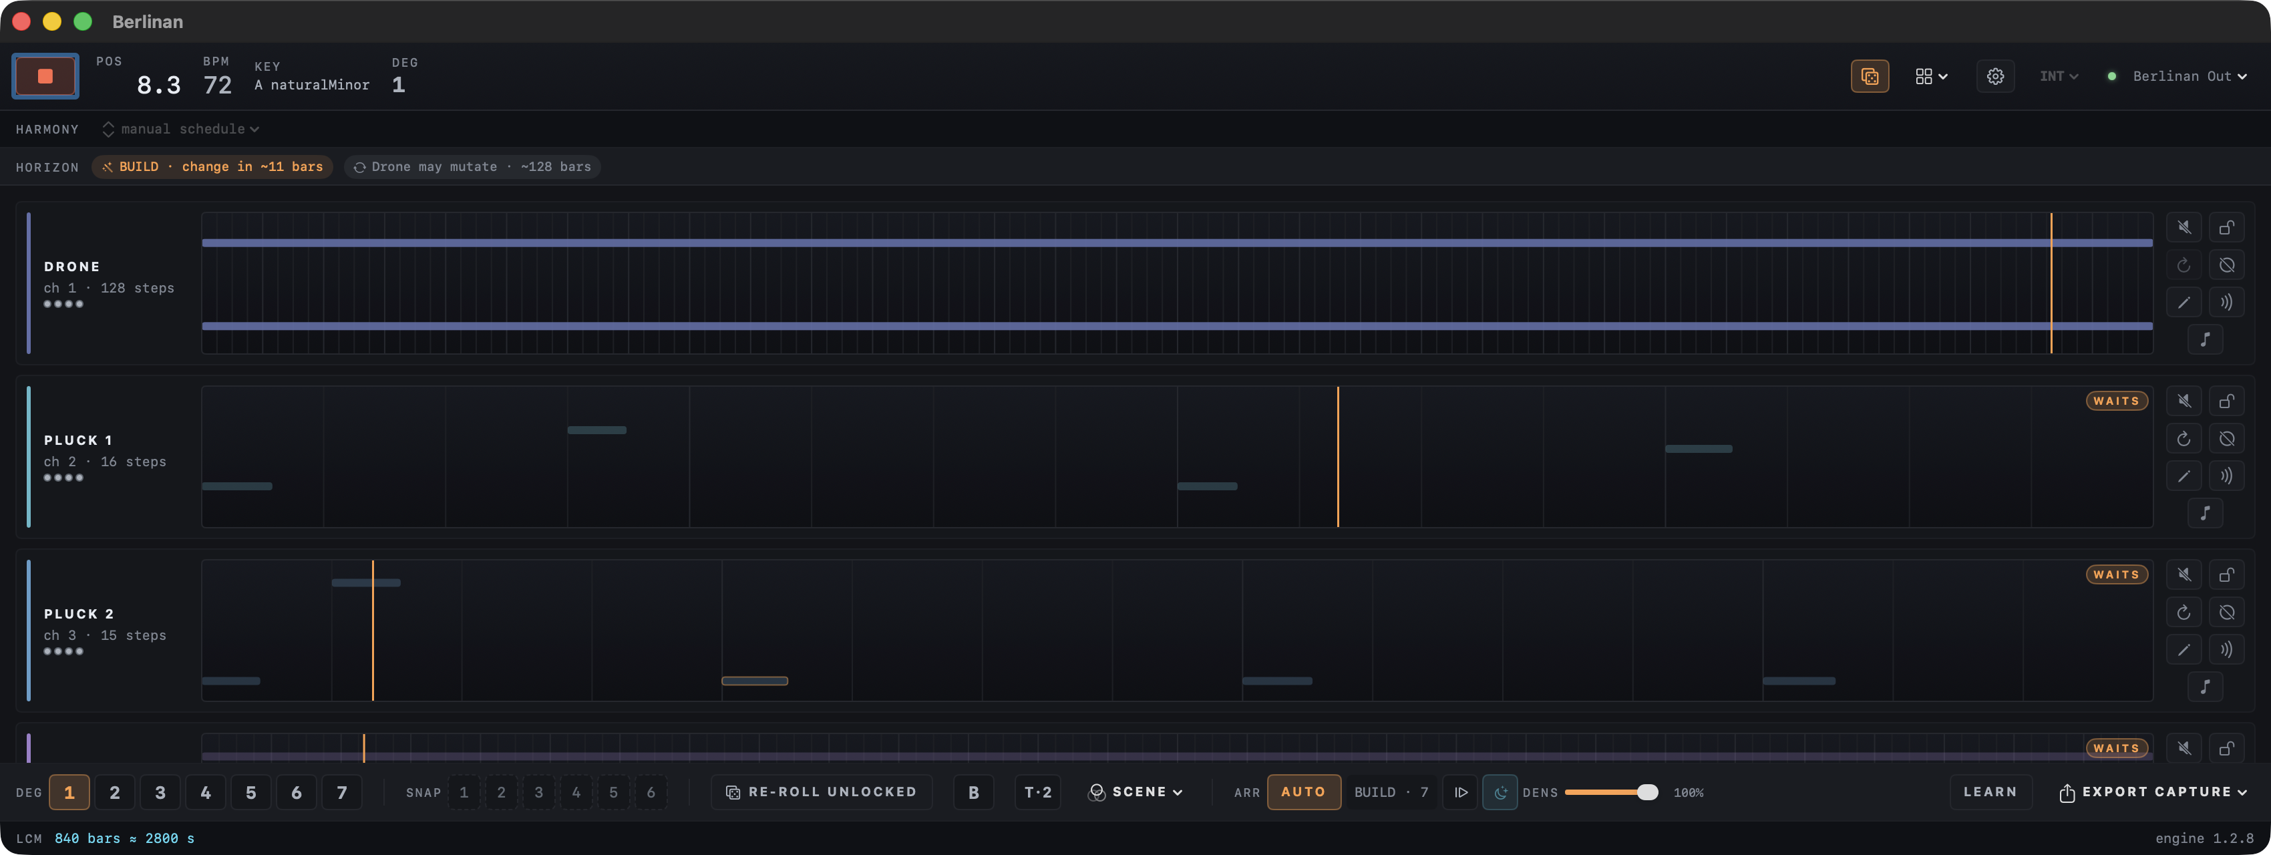
Task: Click the BUILD change in ~11 bars pill
Action: [x=212, y=166]
